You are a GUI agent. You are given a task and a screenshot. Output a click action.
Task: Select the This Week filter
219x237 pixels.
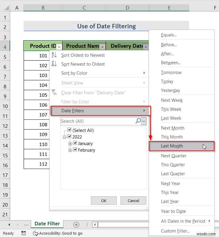tap(171, 109)
